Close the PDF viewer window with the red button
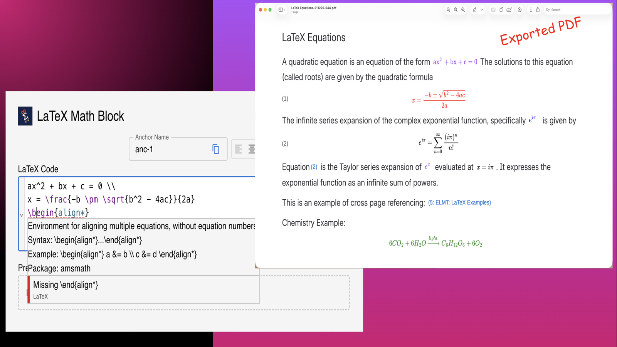 261,10
